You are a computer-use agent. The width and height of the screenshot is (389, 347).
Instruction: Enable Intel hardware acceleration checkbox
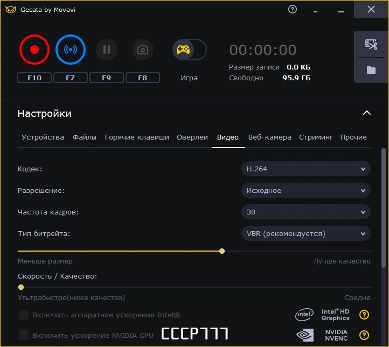24,315
